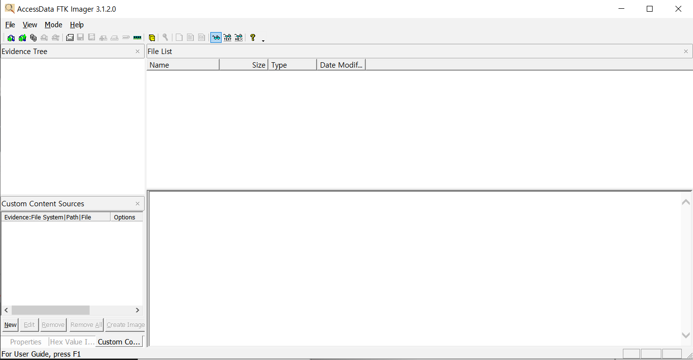Screen dimensions: 693x360
Task: Click the FTK Imager magnifier title bar icon
Action: 9,8
